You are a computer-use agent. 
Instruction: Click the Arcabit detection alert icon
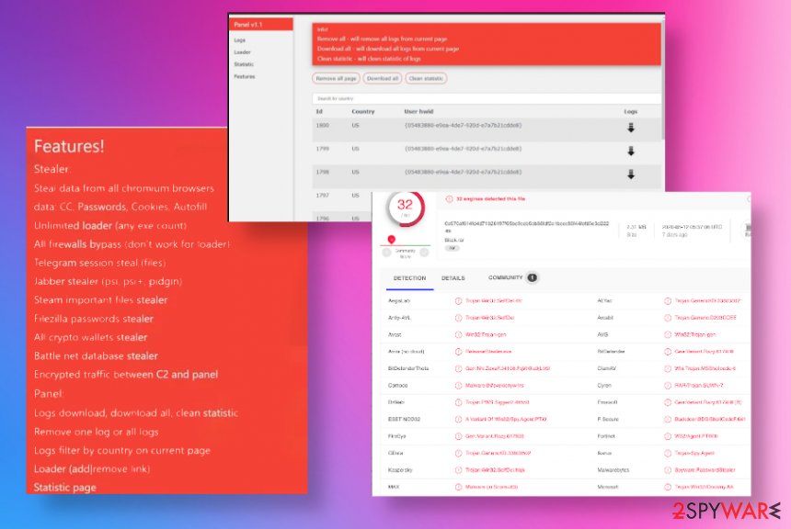pos(668,318)
